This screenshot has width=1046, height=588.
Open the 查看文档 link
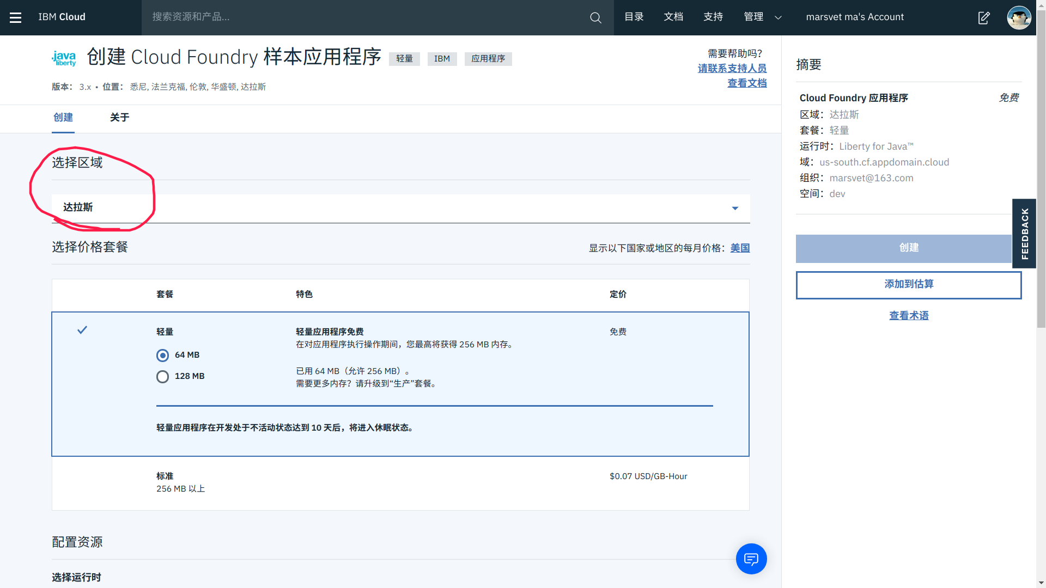(x=747, y=83)
